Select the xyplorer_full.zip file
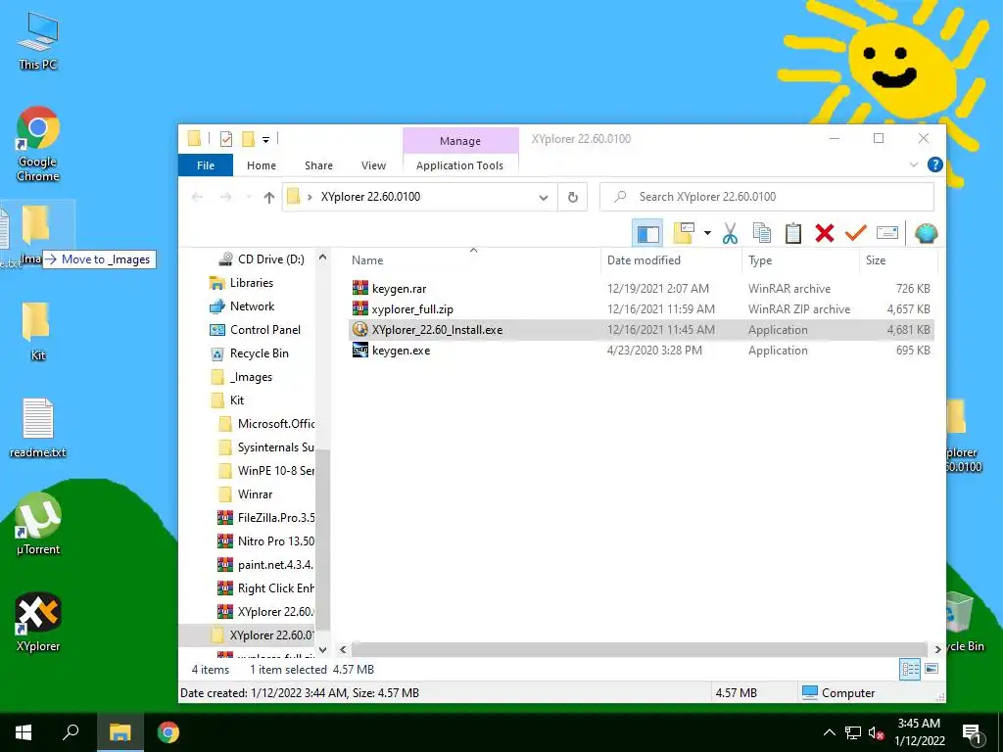 coord(641,308)
